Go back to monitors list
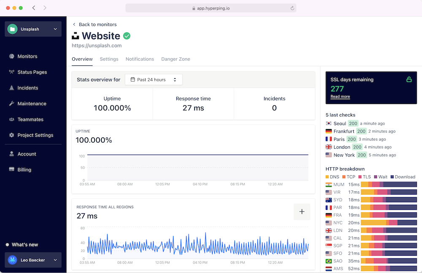 click(x=95, y=24)
